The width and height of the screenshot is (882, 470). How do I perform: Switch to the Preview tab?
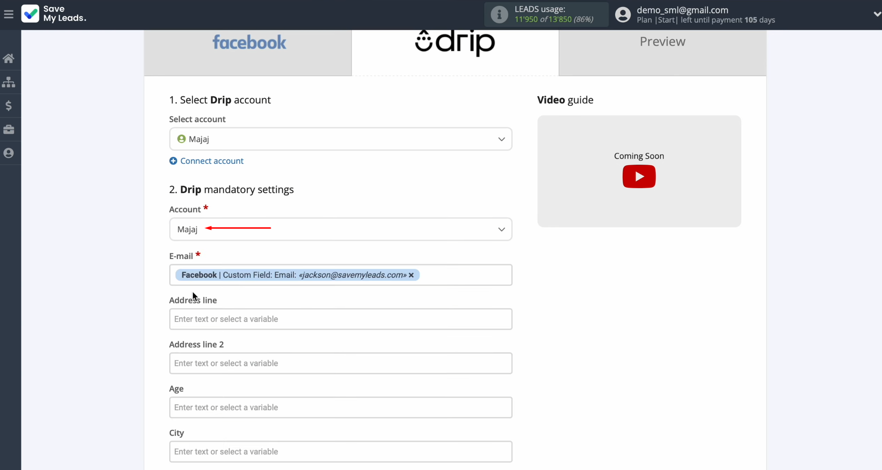click(663, 53)
